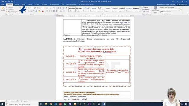
Task: Click Вставить ссылку button
Action: point(166,12)
